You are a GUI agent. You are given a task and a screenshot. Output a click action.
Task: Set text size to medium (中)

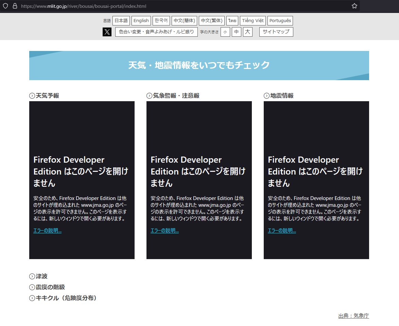[237, 32]
